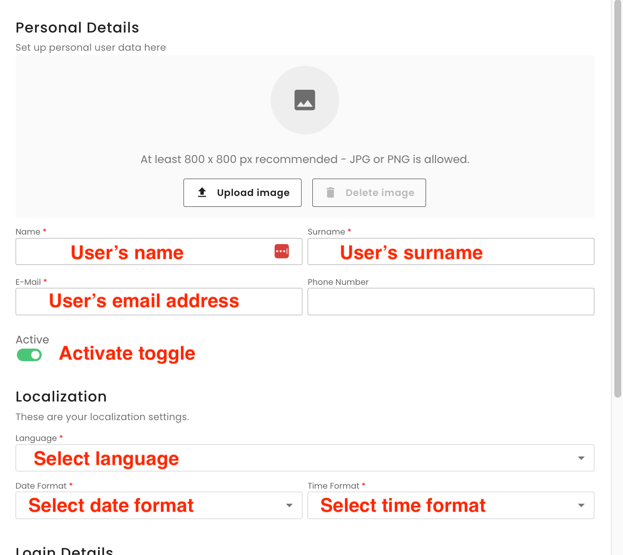This screenshot has width=623, height=555.
Task: Open the Date Format dropdown
Action: (158, 505)
